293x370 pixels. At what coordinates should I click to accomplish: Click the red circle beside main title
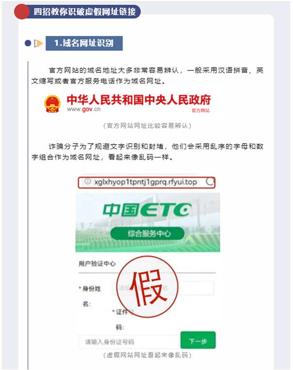tap(22, 12)
